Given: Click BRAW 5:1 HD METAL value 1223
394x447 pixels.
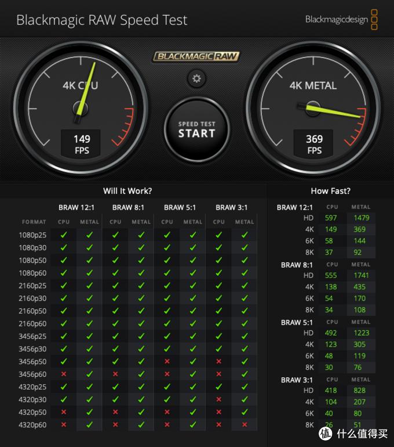Looking at the screenshot, I should (362, 333).
